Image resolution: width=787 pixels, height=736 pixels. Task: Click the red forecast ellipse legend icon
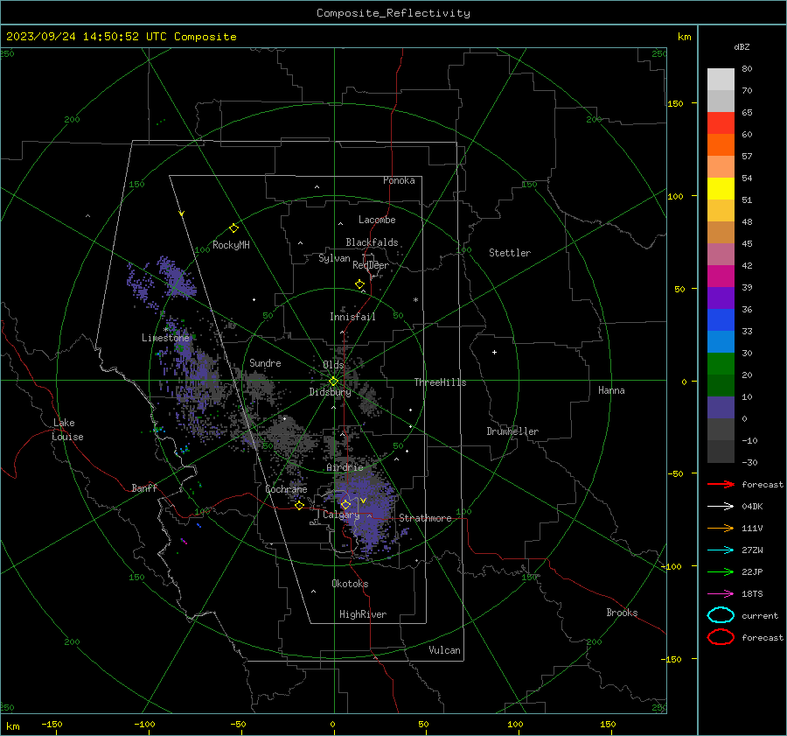721,637
